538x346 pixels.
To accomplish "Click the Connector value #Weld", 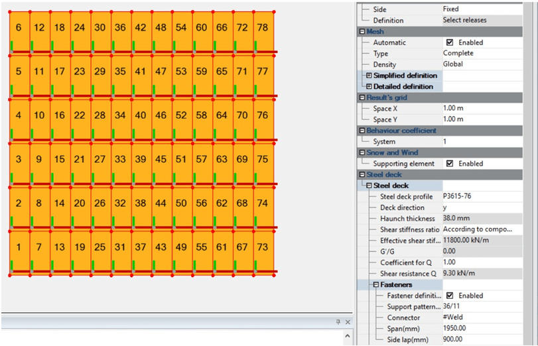I will pyautogui.click(x=481, y=317).
